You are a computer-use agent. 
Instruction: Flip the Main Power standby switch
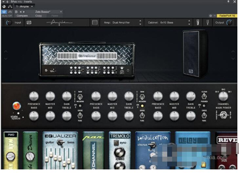224,115
